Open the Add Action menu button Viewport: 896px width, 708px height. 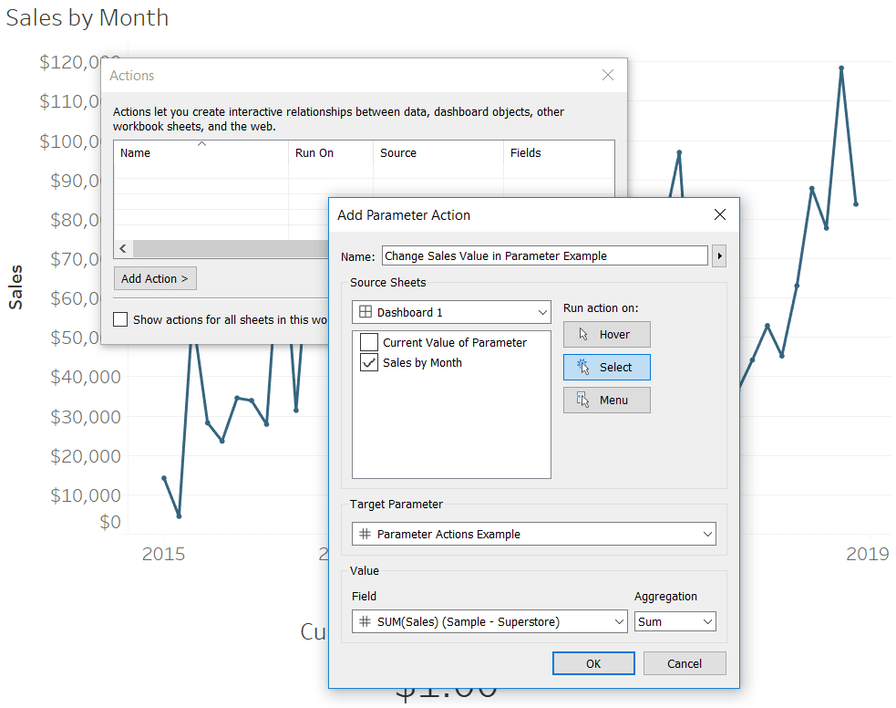(155, 278)
